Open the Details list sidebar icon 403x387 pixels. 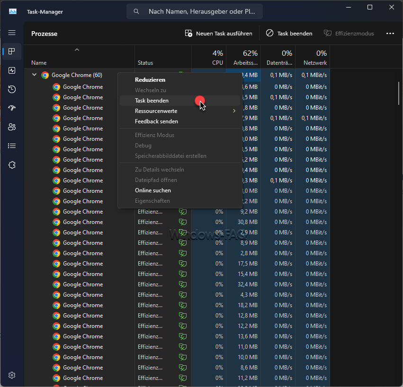(x=12, y=146)
